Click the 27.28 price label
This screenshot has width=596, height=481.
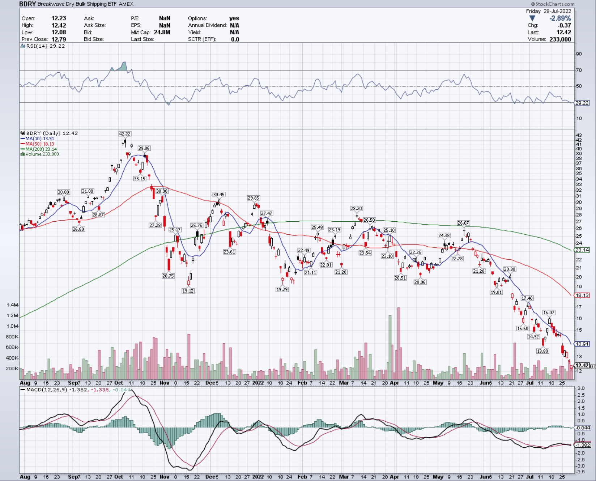point(155,225)
